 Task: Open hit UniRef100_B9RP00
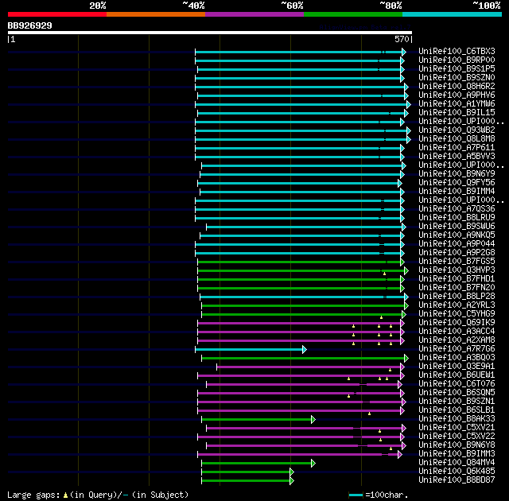(457, 60)
